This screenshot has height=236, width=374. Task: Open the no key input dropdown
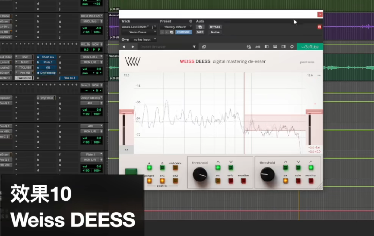(x=143, y=39)
